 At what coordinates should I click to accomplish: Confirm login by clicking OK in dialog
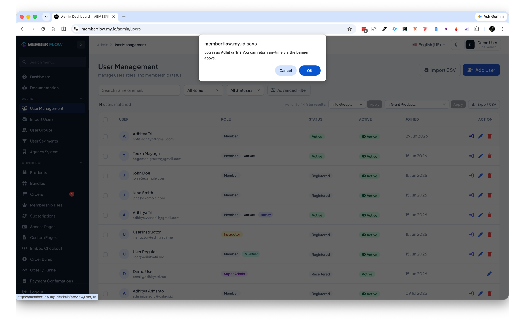310,70
